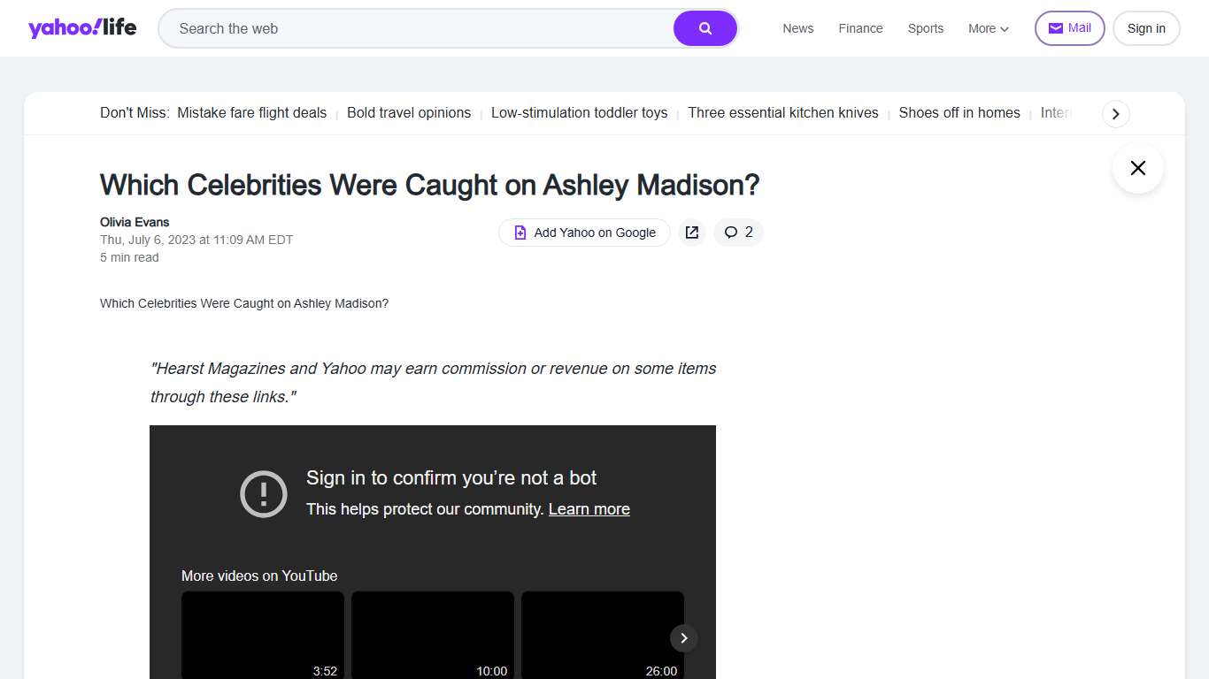Click the purple magnifier search icon
The image size is (1209, 679).
point(705,28)
